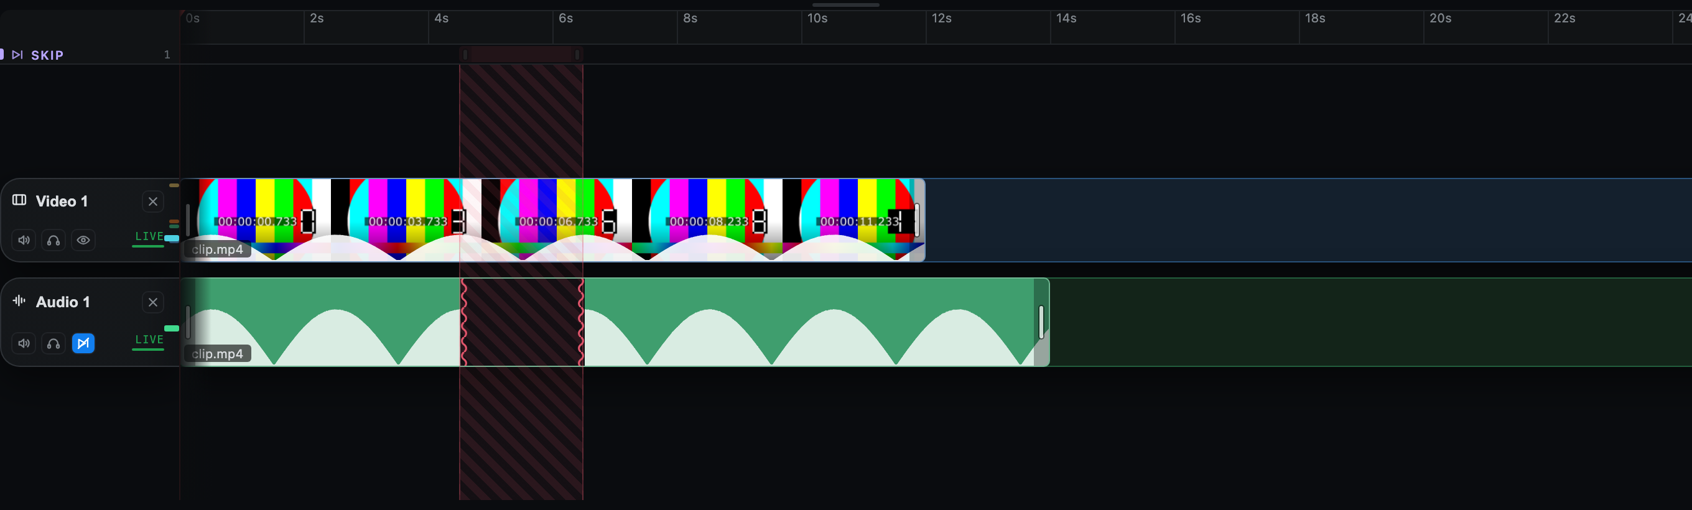Click the Video 1 film strip icon
This screenshot has height=510, width=1692.
coord(19,200)
